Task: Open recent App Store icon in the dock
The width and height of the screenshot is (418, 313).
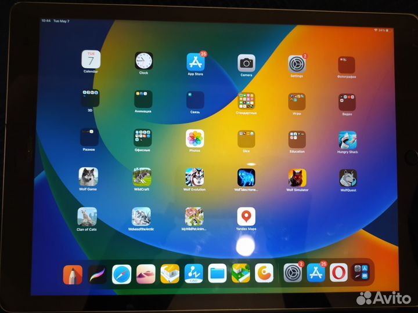Action: [x=316, y=273]
